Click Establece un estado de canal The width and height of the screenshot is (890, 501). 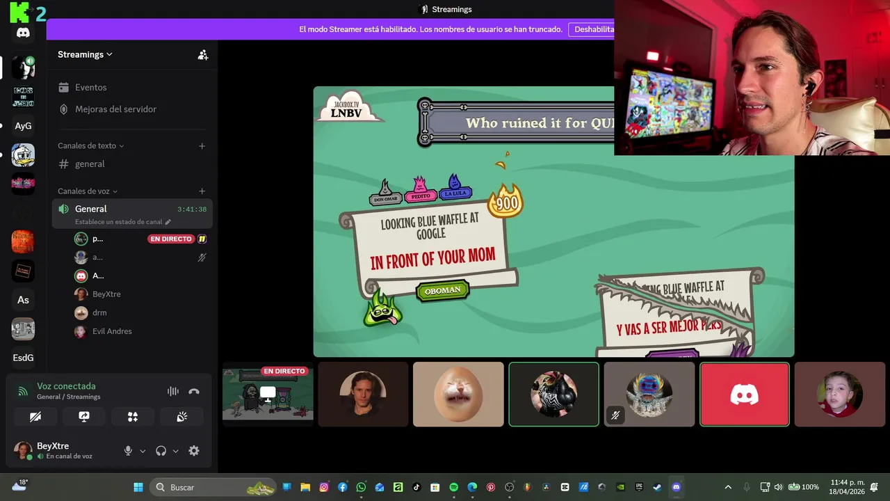[118, 222]
